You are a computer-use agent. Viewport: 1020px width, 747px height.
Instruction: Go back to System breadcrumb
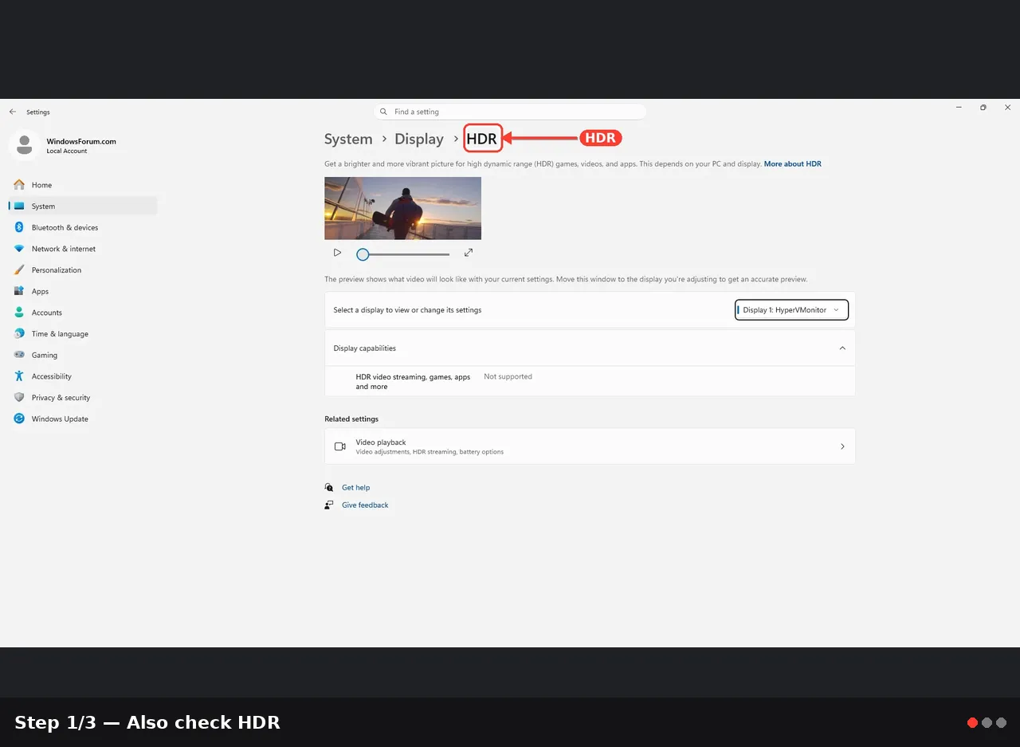pos(348,139)
